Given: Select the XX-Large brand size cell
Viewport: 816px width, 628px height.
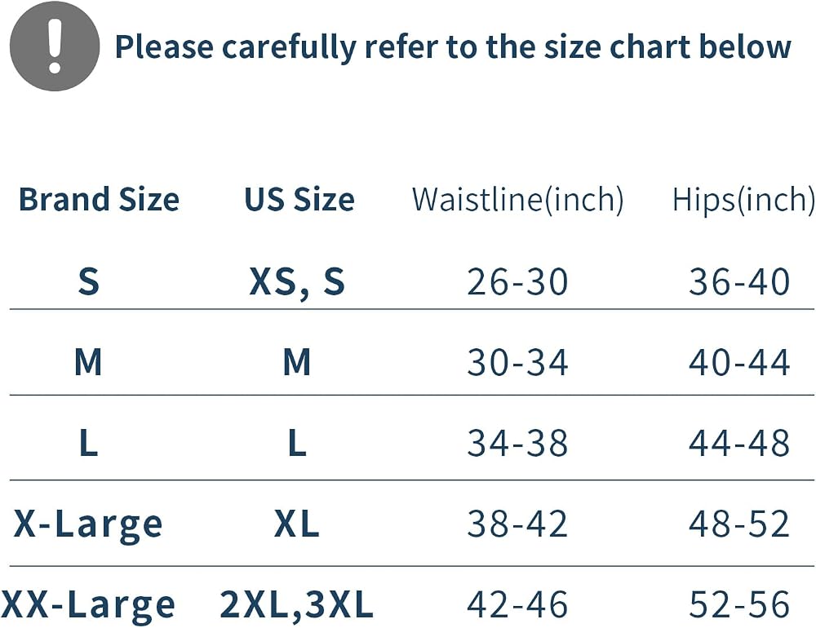Looking at the screenshot, I should pyautogui.click(x=87, y=606).
